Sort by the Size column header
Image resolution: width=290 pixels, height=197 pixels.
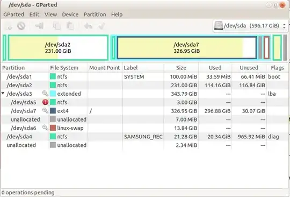pos(181,68)
